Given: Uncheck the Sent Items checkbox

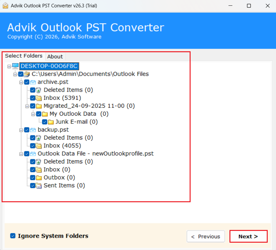Looking at the screenshot, I should coord(33,186).
